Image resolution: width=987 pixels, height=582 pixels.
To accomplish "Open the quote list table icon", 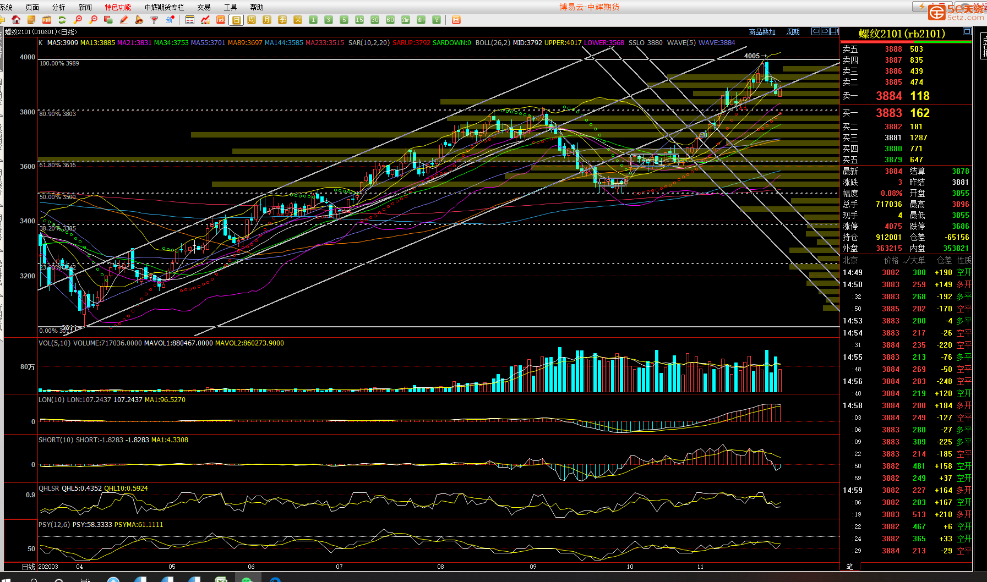I will point(190,20).
